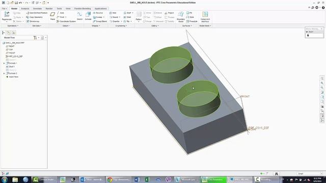Click Insert Here marker in model tree
This screenshot has width=326, height=183.
pos(12,77)
